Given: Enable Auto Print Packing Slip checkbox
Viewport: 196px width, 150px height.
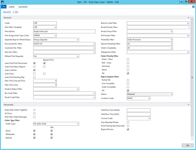Looking at the screenshot, I should click(34, 77).
